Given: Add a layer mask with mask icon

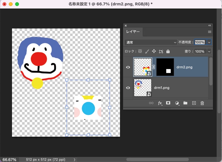Looking at the screenshot, I should (168, 103).
